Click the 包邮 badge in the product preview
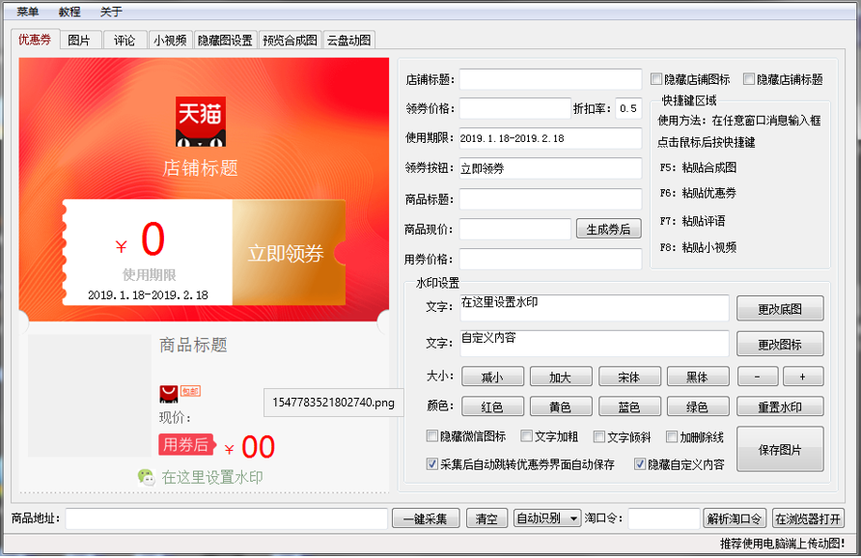The height and width of the screenshot is (558, 861). [x=190, y=391]
